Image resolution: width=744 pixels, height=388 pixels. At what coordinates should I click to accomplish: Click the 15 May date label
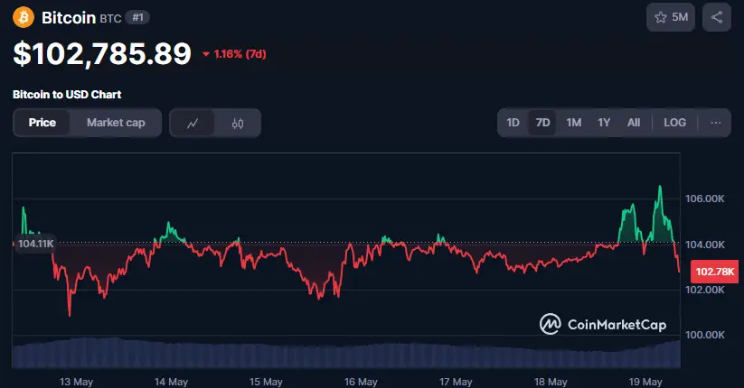pyautogui.click(x=266, y=382)
